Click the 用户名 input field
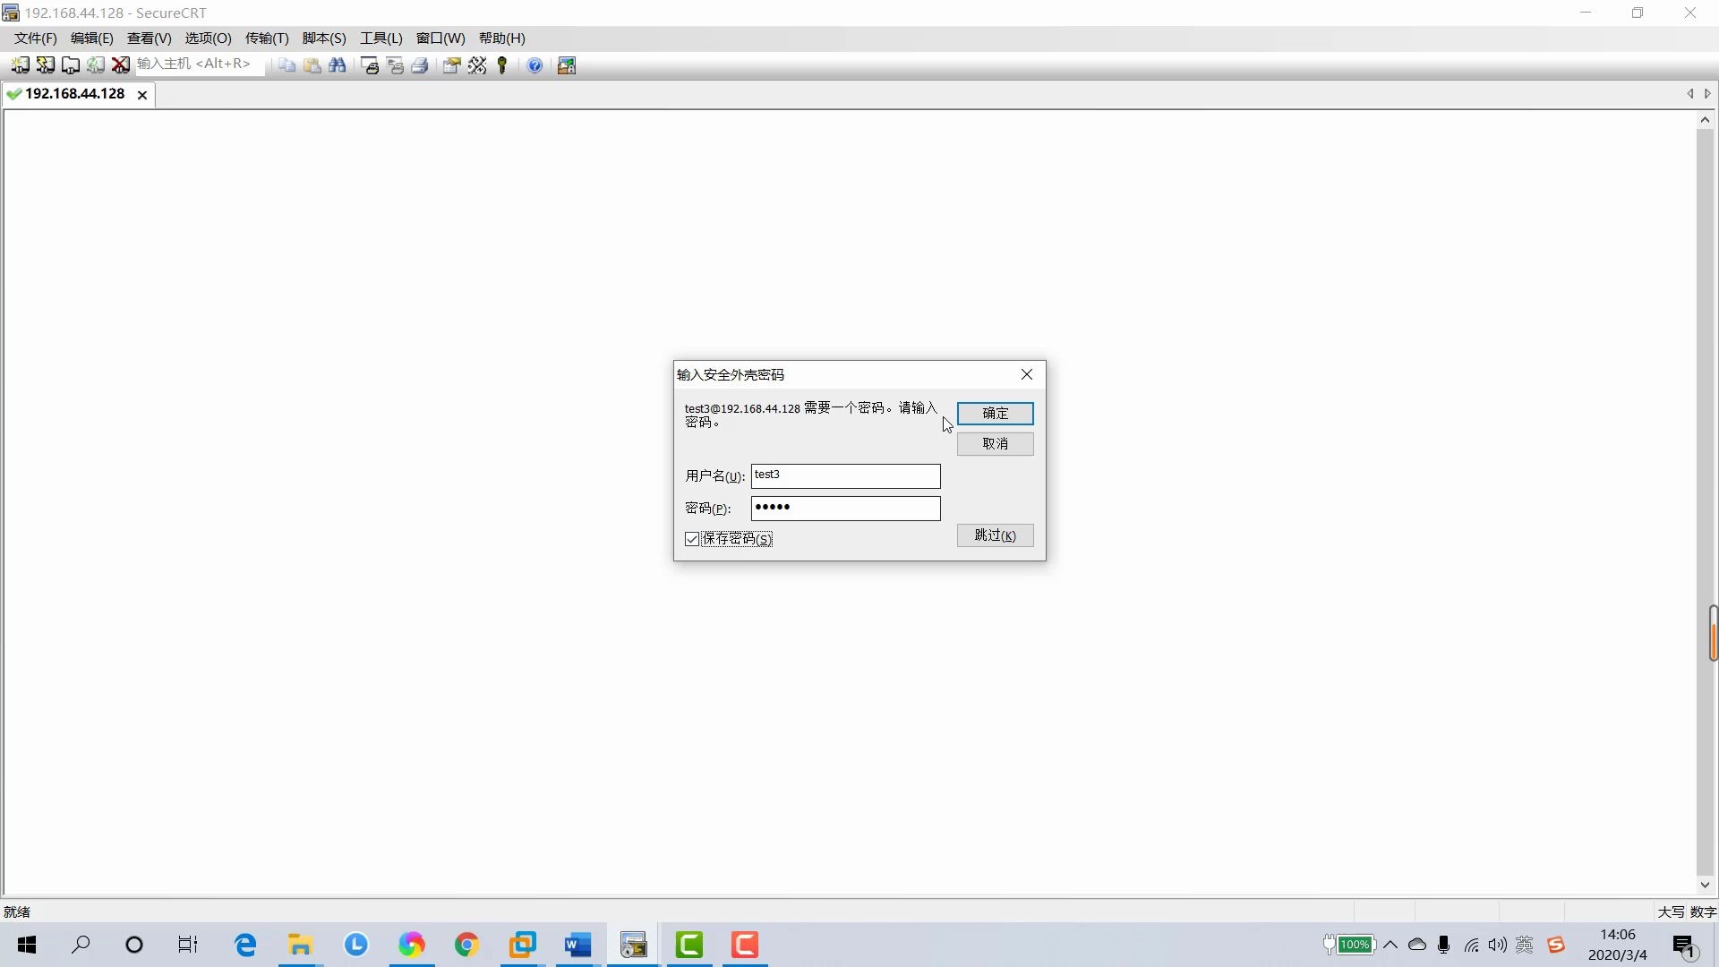 point(846,475)
